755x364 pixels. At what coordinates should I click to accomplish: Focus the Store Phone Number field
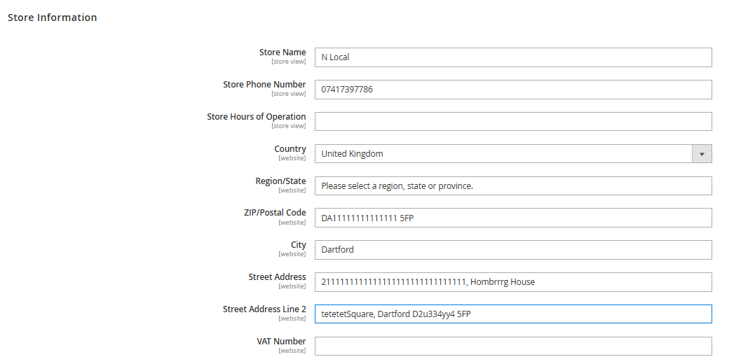pos(512,90)
